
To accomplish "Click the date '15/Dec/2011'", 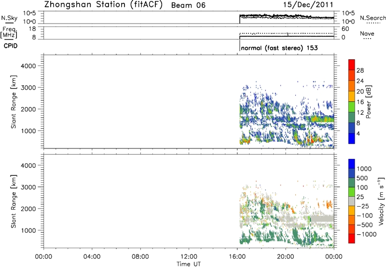I will [308, 5].
